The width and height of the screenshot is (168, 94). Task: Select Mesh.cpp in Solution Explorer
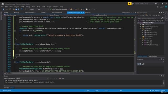149,43
